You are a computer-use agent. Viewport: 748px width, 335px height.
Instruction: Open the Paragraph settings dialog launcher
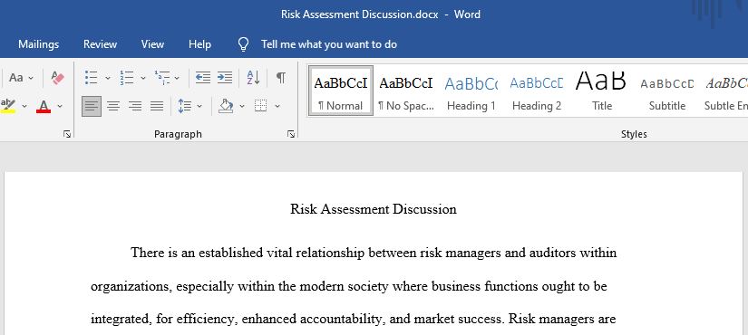click(291, 134)
